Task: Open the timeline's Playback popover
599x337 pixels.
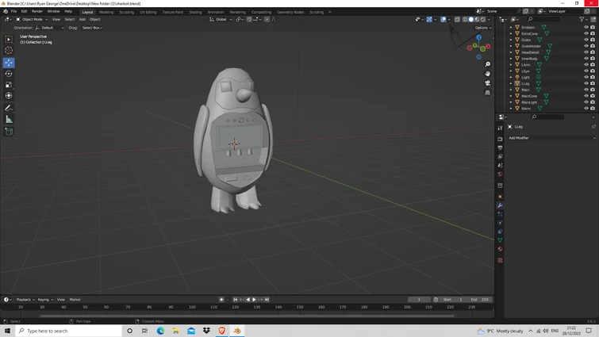Action: pyautogui.click(x=24, y=300)
